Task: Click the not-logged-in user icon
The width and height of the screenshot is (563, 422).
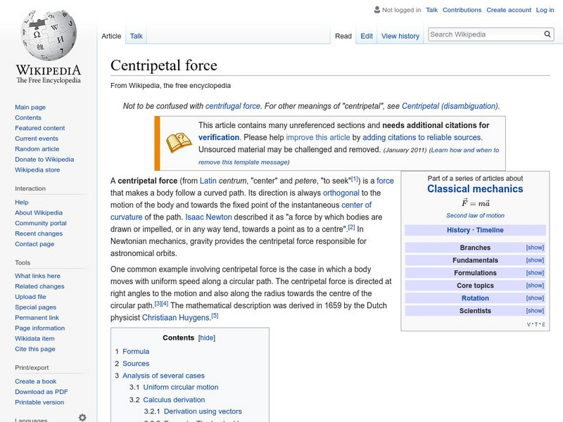Action: pos(377,10)
